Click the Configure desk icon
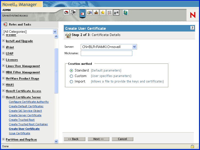The image size is (200, 150). (x=96, y=12)
